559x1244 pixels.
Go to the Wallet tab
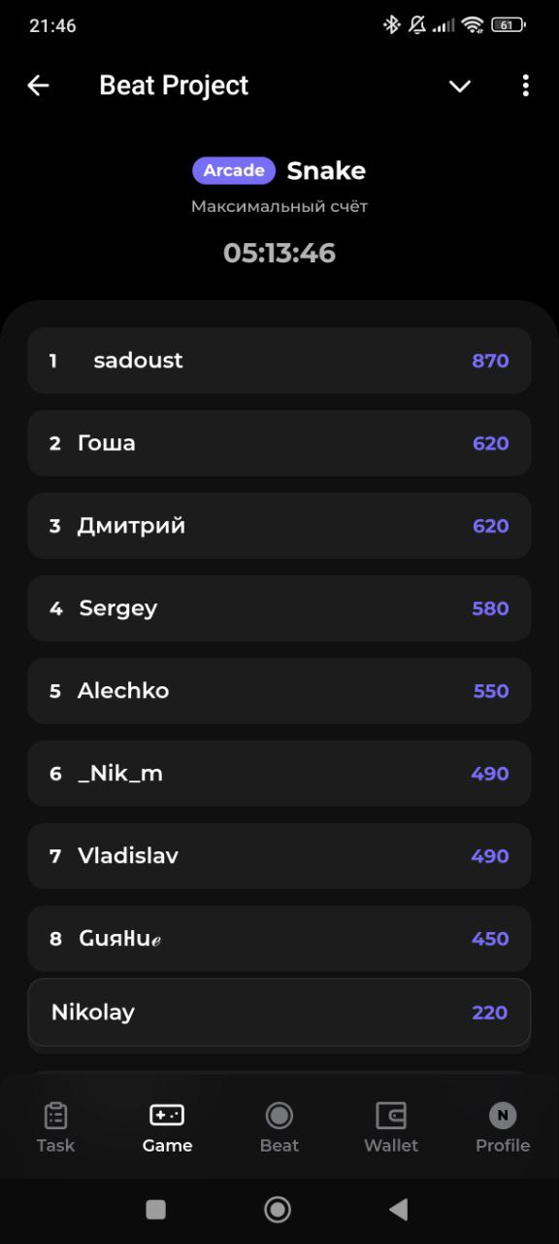point(391,1126)
